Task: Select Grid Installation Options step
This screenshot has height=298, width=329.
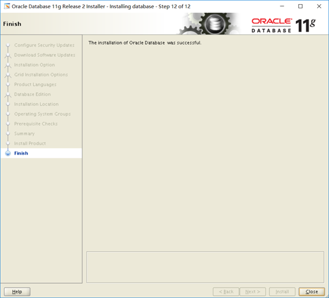Action: (41, 75)
